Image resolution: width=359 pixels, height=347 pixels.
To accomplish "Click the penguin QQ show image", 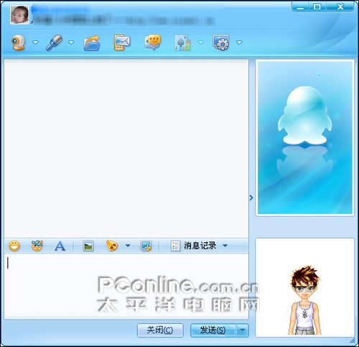I will click(x=304, y=137).
